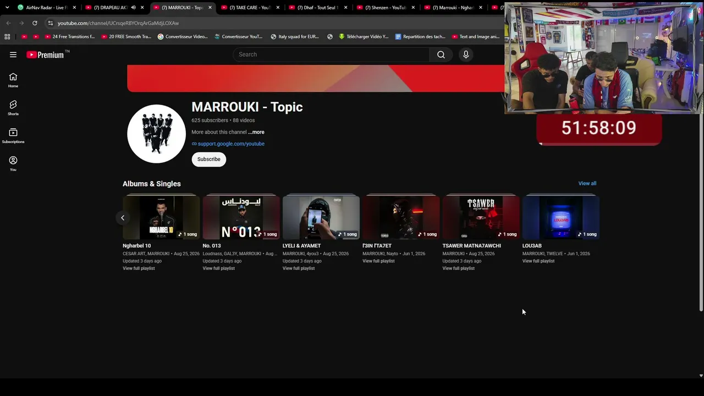This screenshot has height=396, width=704.
Task: Close the Dhaf - Tout Seul tab
Action: pyautogui.click(x=345, y=8)
